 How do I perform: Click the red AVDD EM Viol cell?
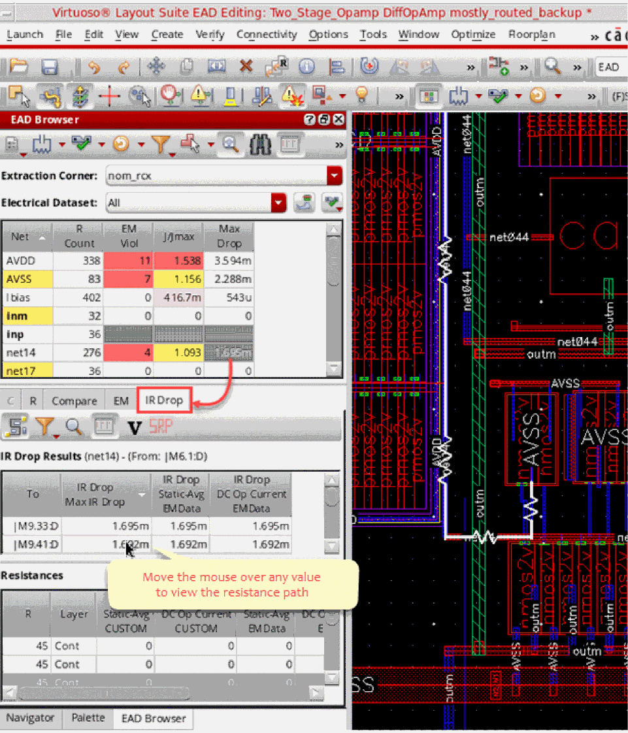point(127,261)
